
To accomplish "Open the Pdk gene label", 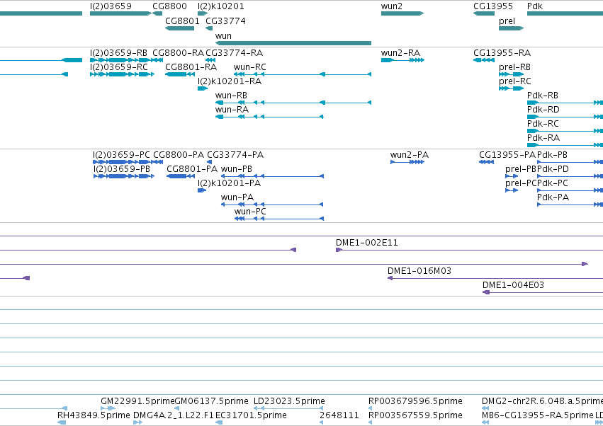I will [x=535, y=6].
